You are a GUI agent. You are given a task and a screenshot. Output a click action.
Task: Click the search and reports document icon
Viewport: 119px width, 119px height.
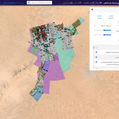point(93,3)
